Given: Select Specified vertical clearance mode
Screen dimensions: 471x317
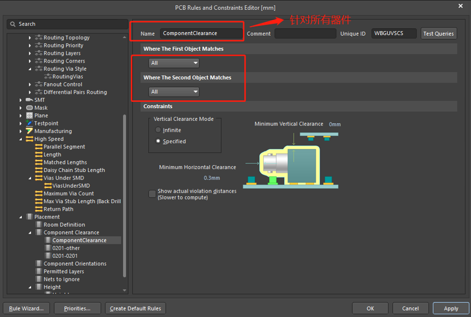Looking at the screenshot, I should click(x=158, y=141).
